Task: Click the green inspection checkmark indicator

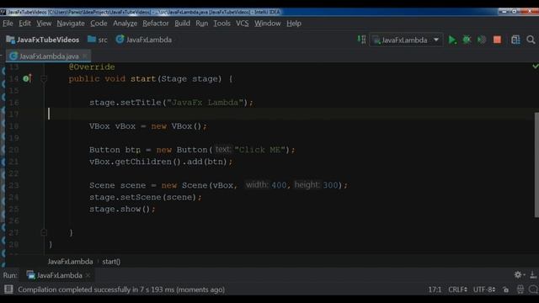Action: click(x=536, y=66)
